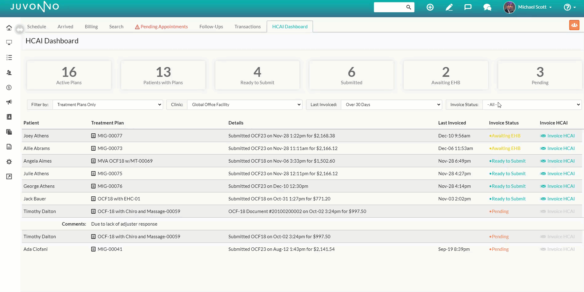Click Invoice HCAI for Jack Bauer
The image size is (584, 292).
point(557,199)
